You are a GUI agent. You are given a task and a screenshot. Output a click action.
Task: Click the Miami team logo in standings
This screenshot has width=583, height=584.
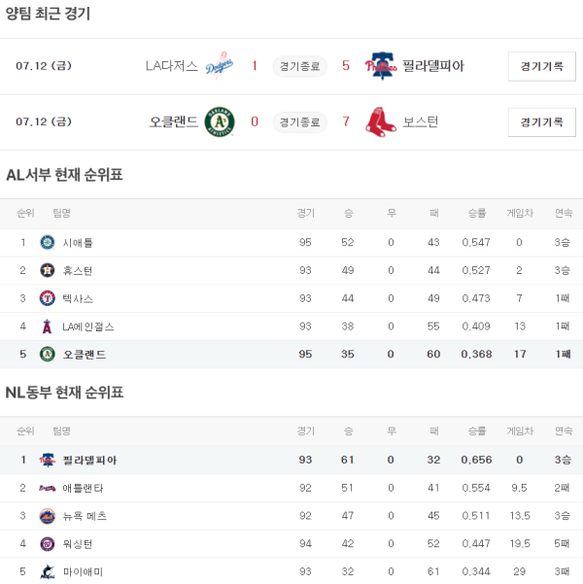[47, 572]
